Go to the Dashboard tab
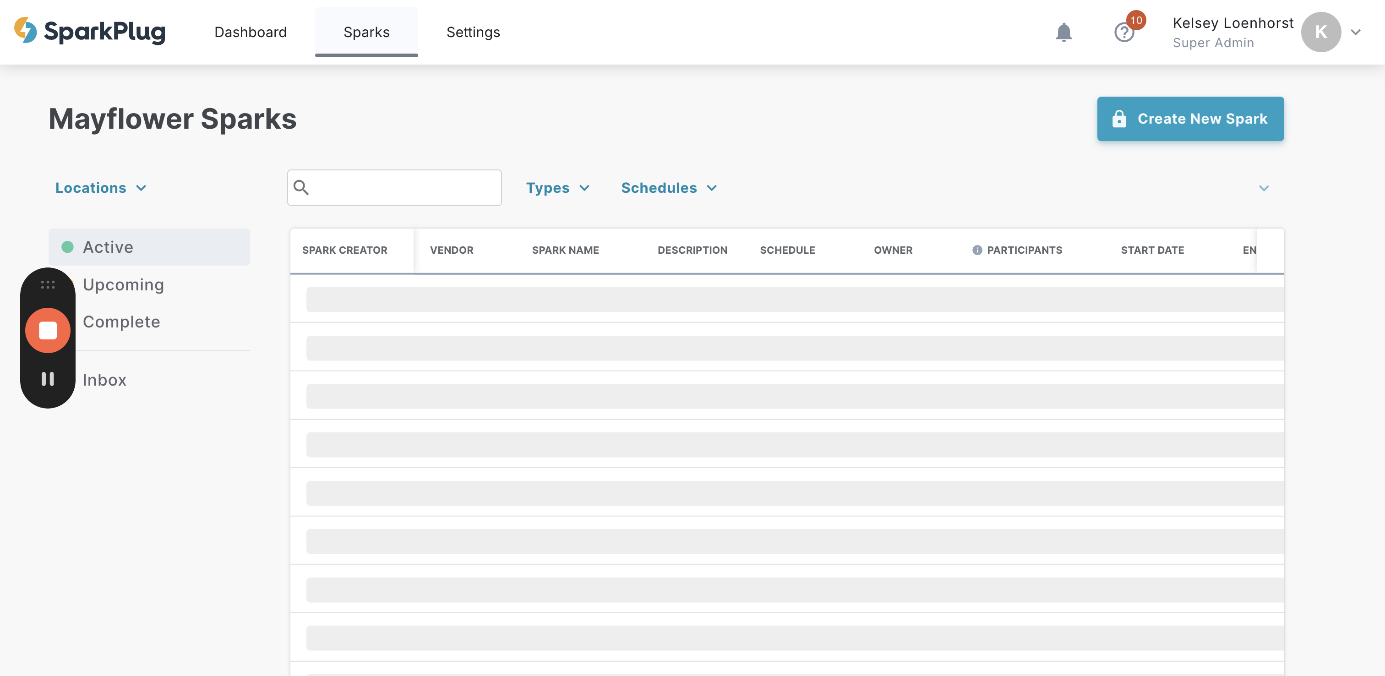 coord(251,32)
